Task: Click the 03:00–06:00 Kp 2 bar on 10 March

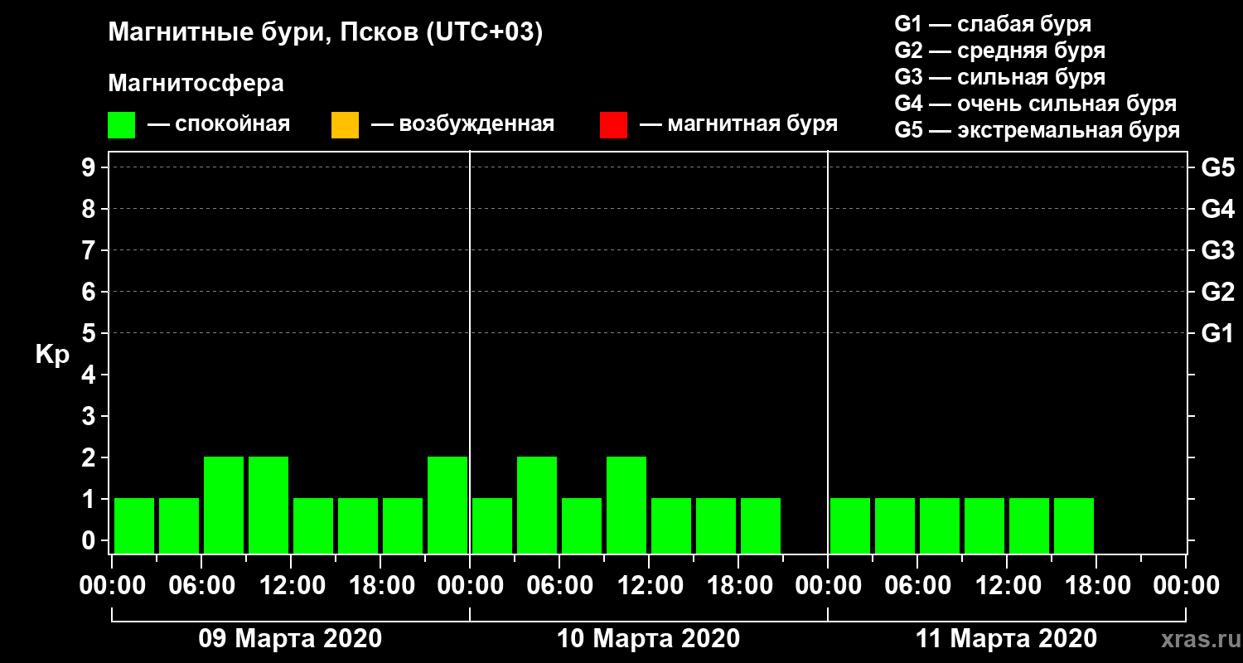Action: pos(537,505)
